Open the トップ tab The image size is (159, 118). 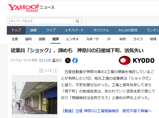click(16, 30)
